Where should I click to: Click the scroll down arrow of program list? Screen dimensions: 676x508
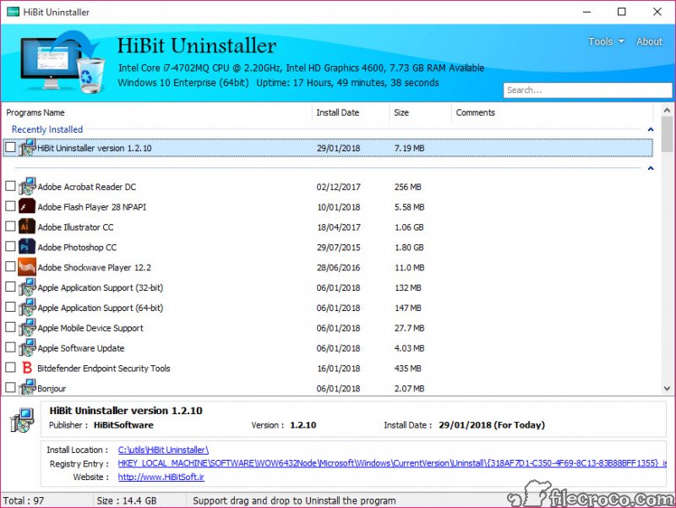pyautogui.click(x=667, y=388)
